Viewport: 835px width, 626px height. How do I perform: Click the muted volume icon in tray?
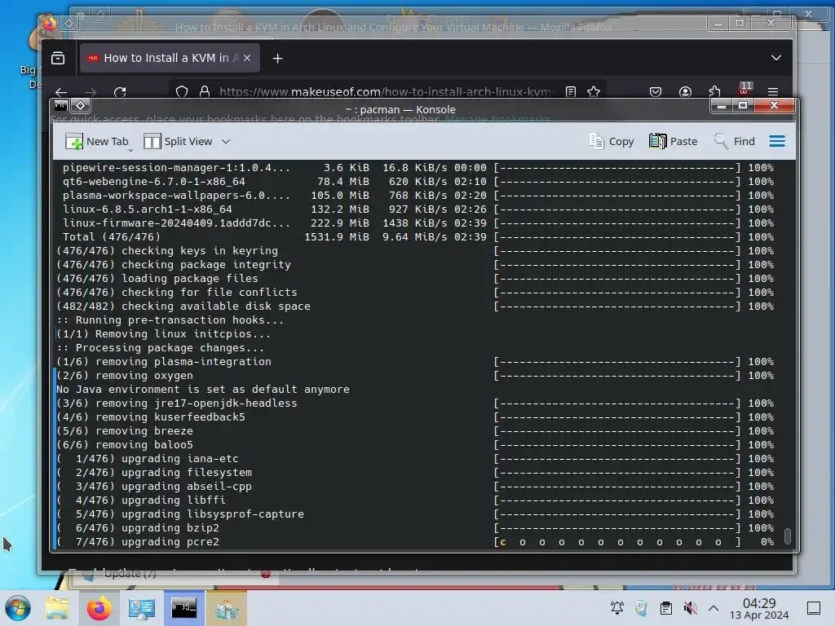point(690,608)
